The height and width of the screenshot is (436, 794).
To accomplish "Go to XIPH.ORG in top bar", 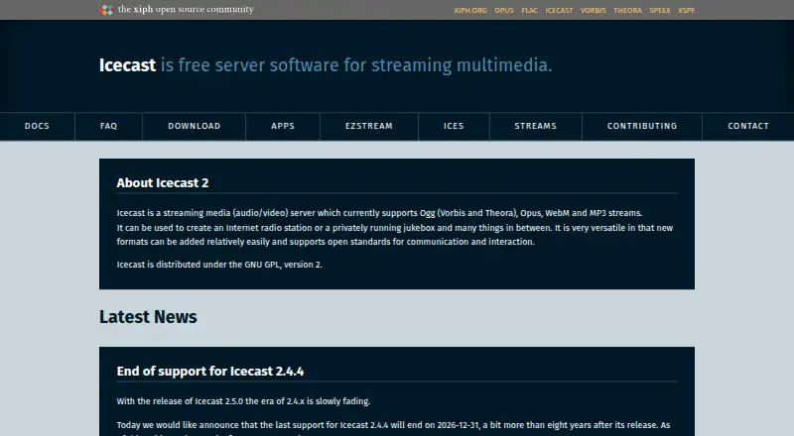I will click(x=469, y=10).
